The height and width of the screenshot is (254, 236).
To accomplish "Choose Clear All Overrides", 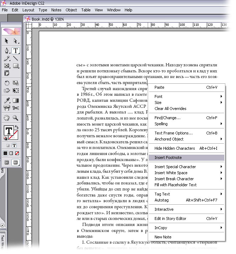I will (x=187, y=109).
